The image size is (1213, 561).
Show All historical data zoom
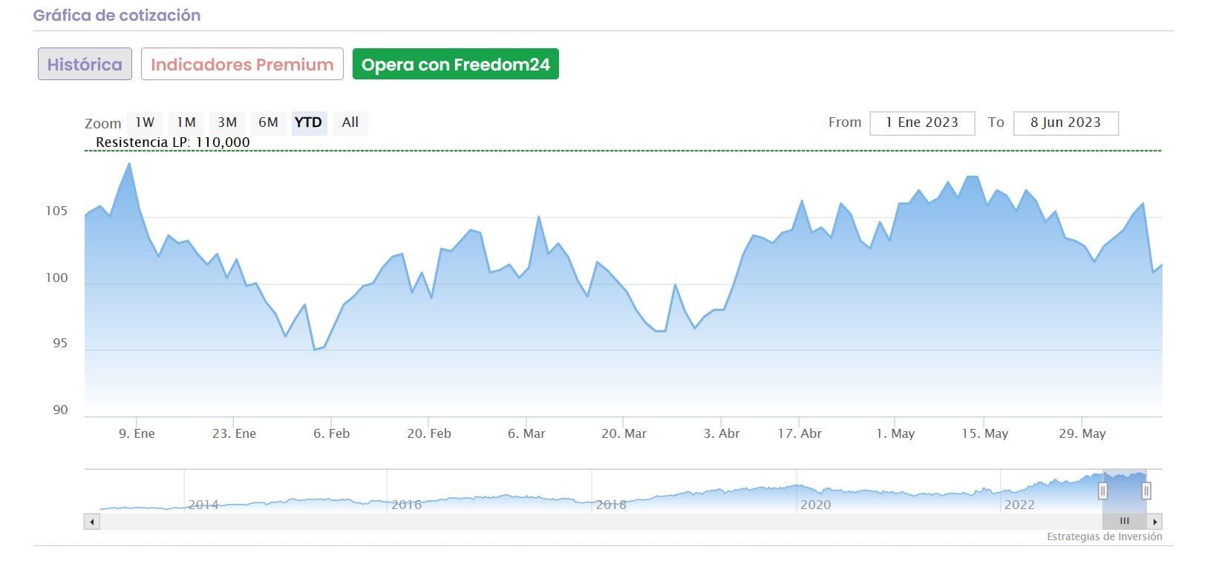point(350,122)
